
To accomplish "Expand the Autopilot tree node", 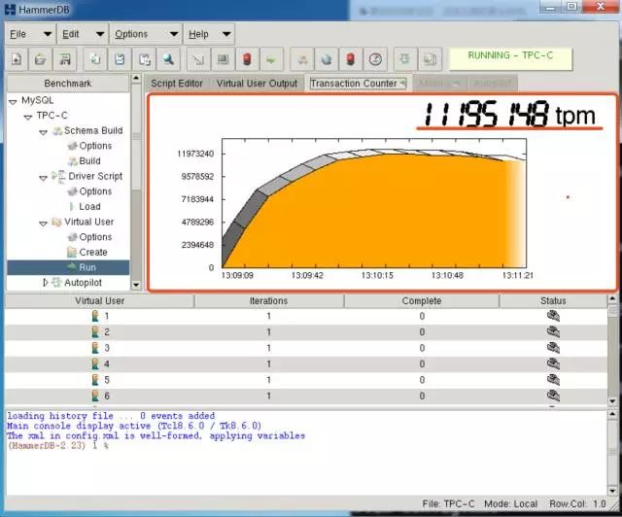I will pyautogui.click(x=45, y=283).
